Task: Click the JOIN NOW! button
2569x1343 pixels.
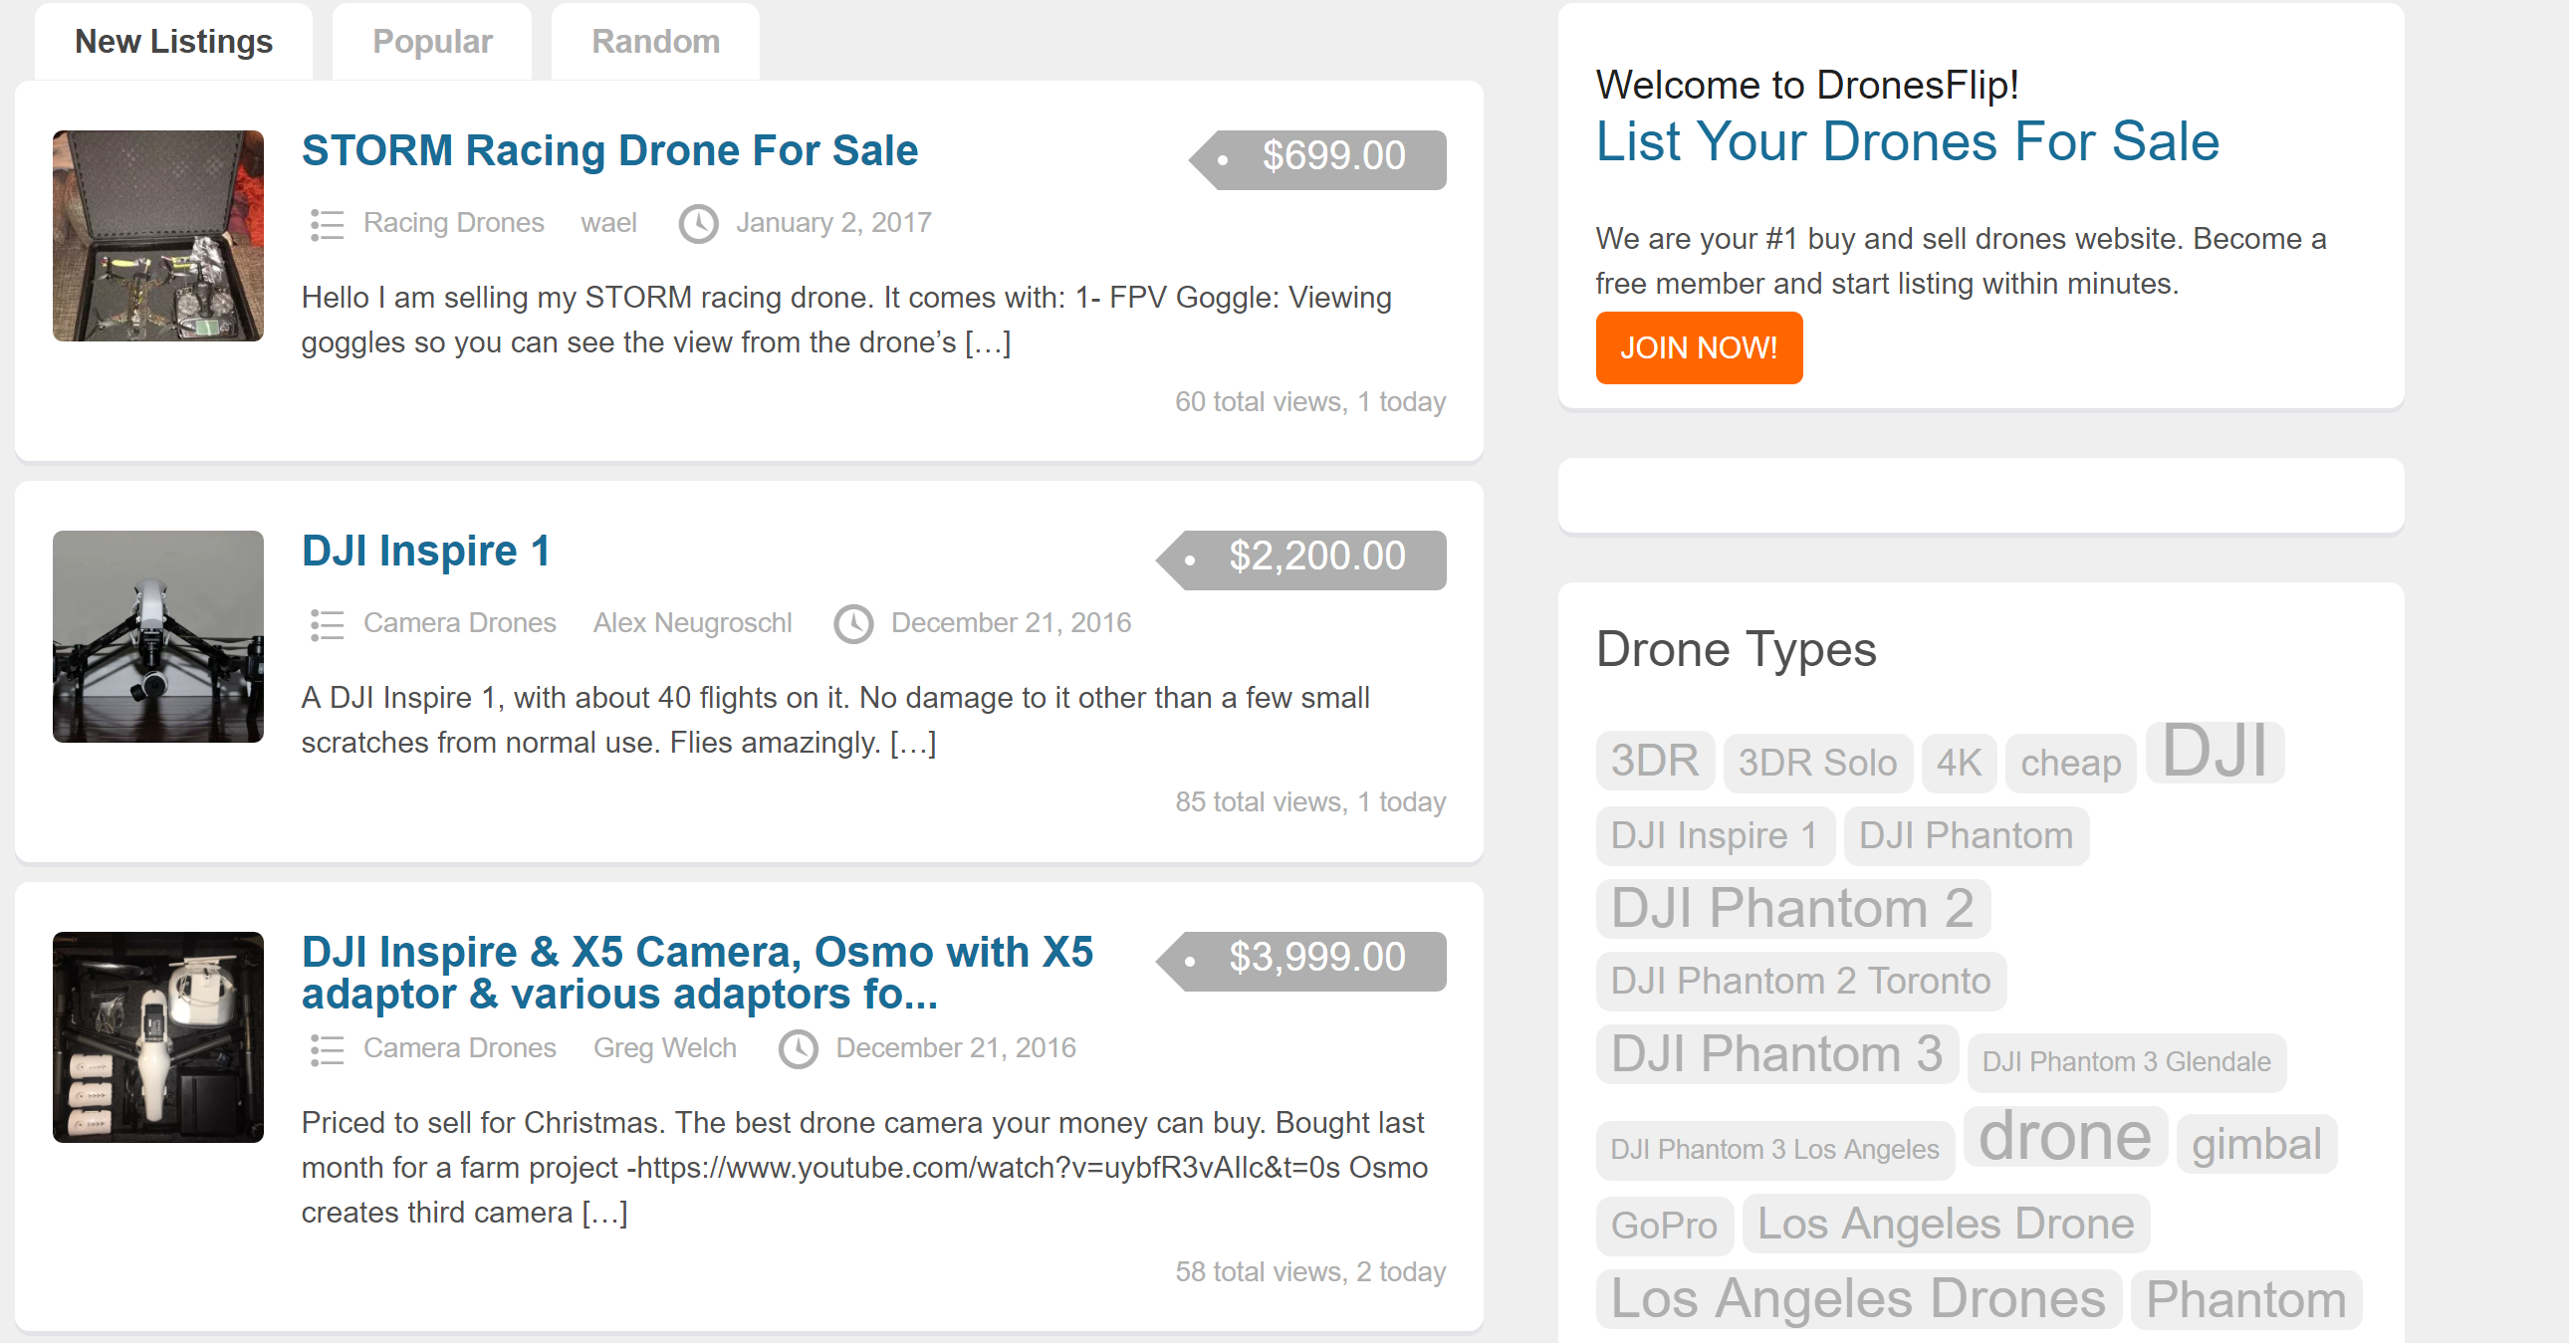Action: [1699, 347]
